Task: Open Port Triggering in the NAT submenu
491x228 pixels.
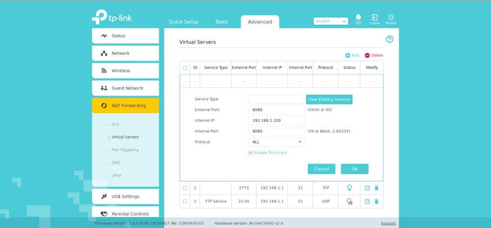Action: tap(125, 150)
